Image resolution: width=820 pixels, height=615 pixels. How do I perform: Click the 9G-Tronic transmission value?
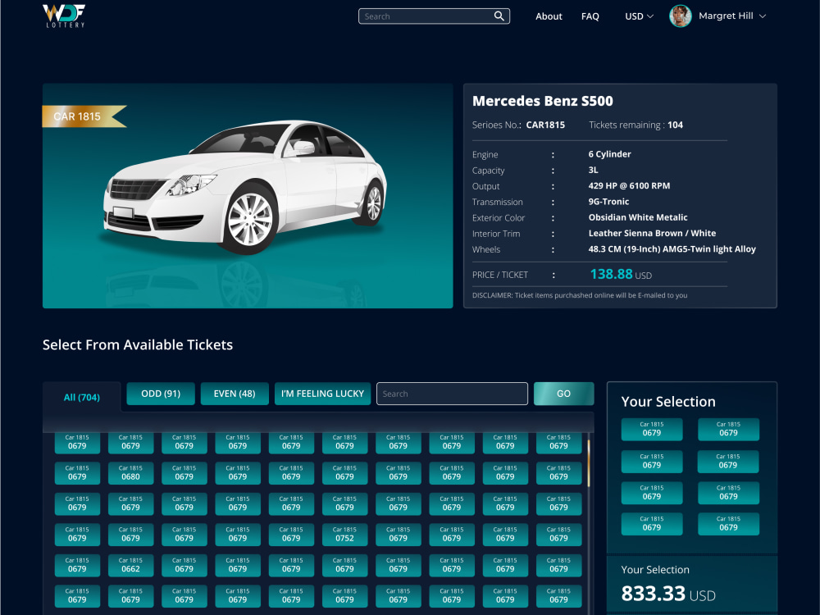click(608, 202)
